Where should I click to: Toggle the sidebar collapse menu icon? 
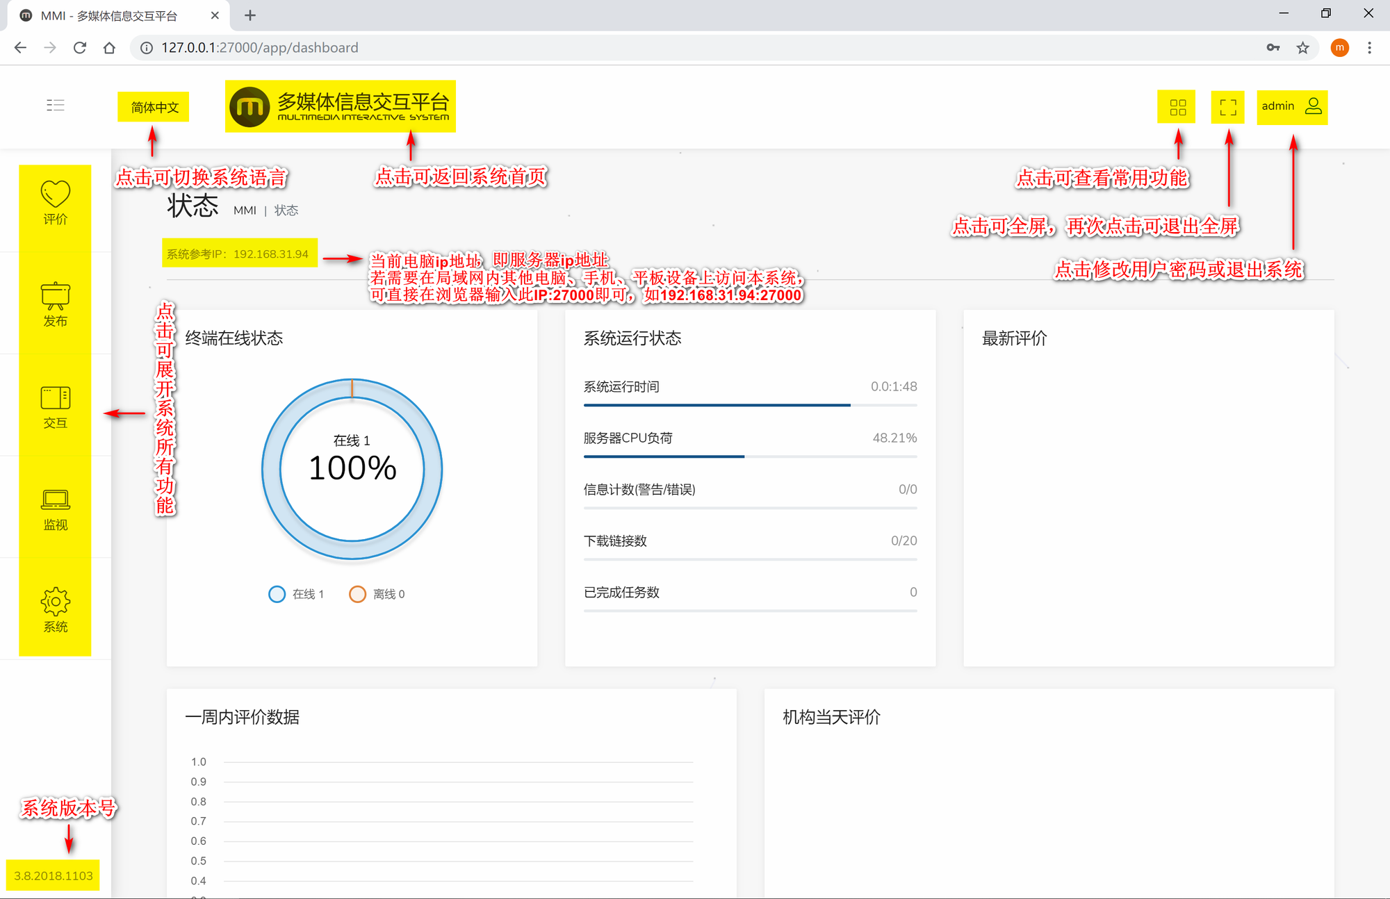point(56,105)
